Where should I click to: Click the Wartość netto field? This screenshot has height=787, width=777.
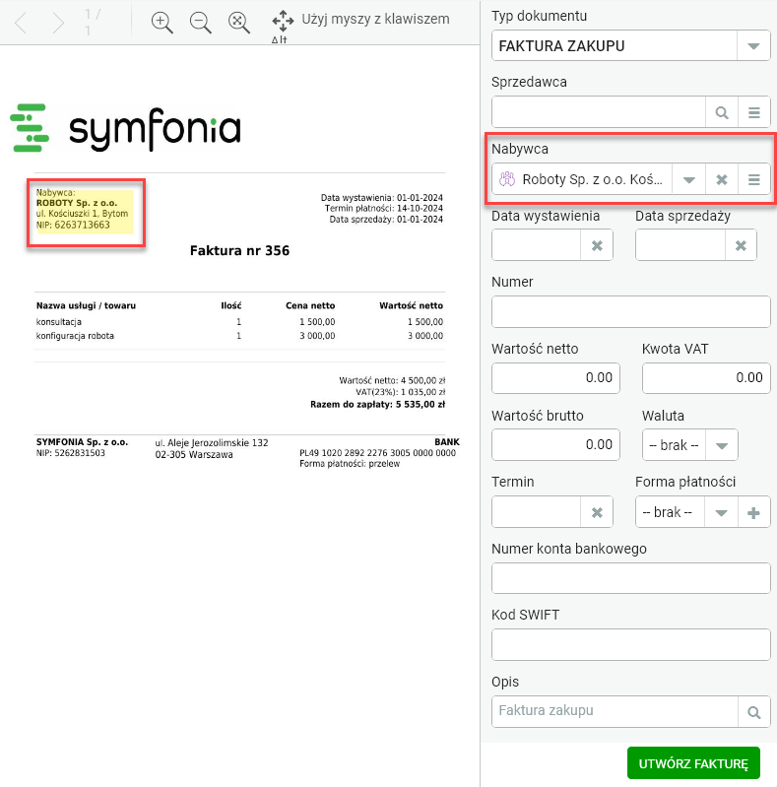[x=555, y=378]
